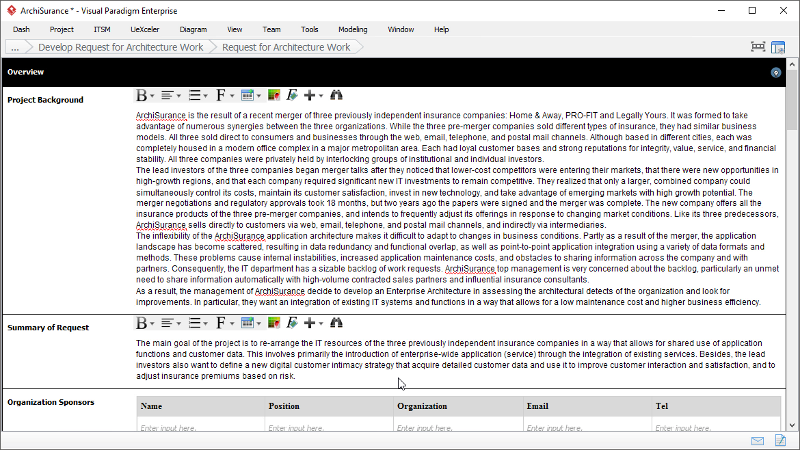This screenshot has height=450, width=800.
Task: Open the insert table dropdown for Summary of Request
Action: [258, 323]
